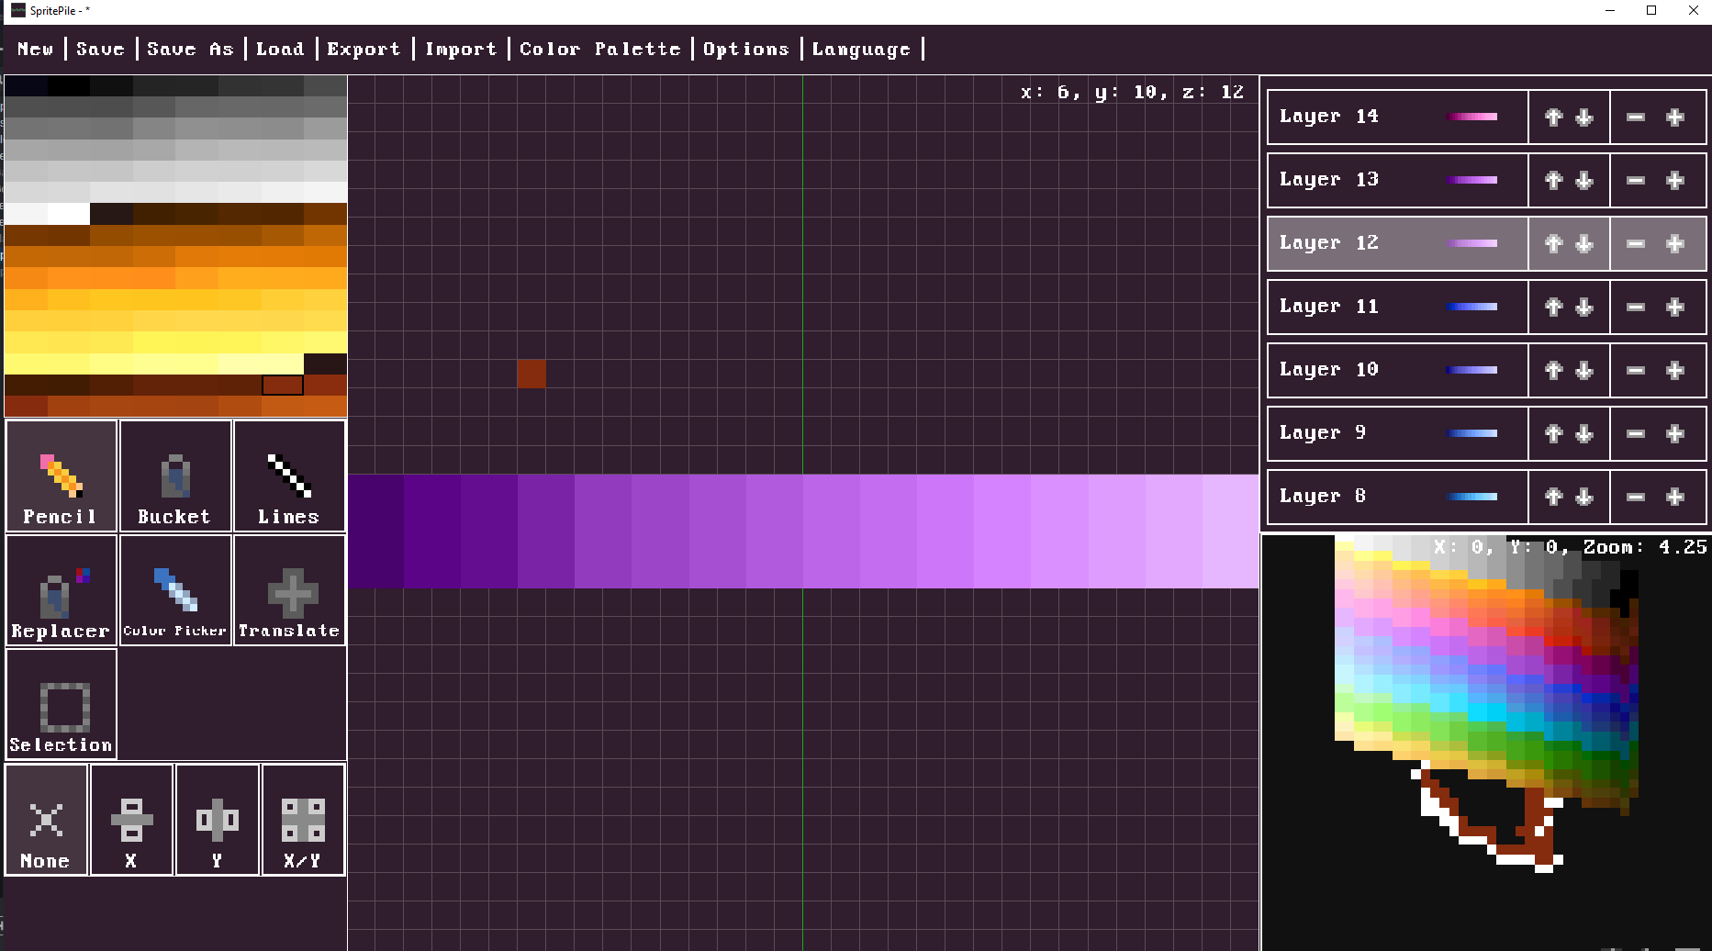Open the Export menu
The height and width of the screenshot is (951, 1712).
[x=364, y=49]
